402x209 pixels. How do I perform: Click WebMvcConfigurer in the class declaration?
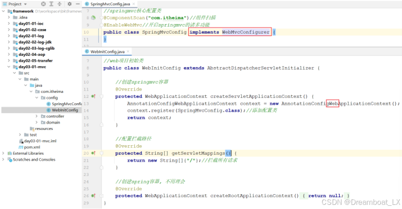point(246,32)
